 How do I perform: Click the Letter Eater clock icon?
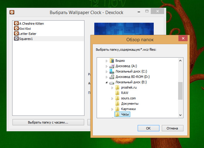(16, 33)
